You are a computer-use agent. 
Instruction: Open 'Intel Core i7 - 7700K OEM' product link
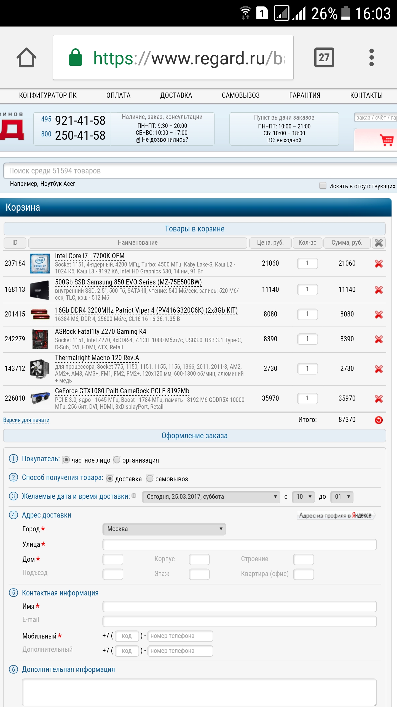pyautogui.click(x=90, y=256)
